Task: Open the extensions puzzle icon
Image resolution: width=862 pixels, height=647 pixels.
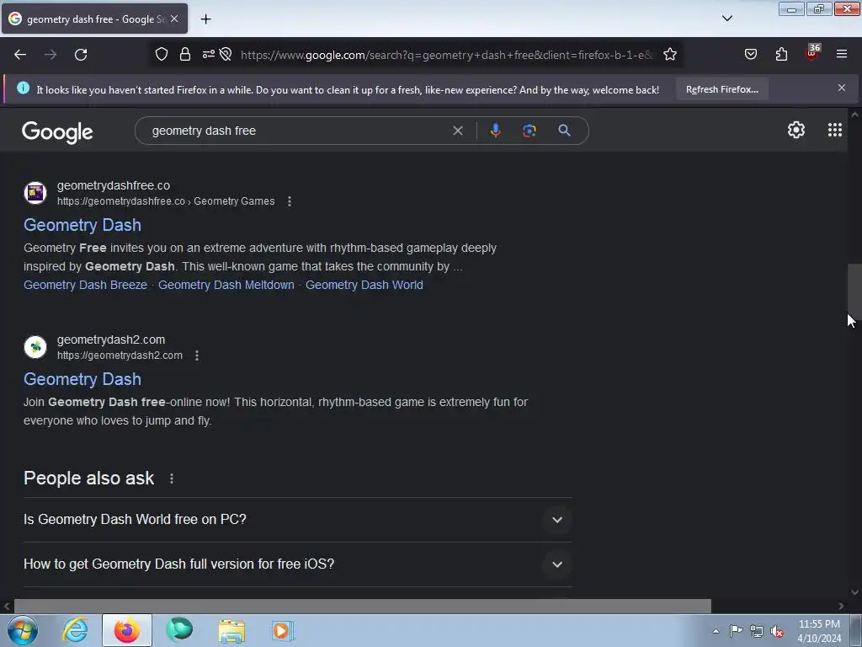Action: click(781, 54)
